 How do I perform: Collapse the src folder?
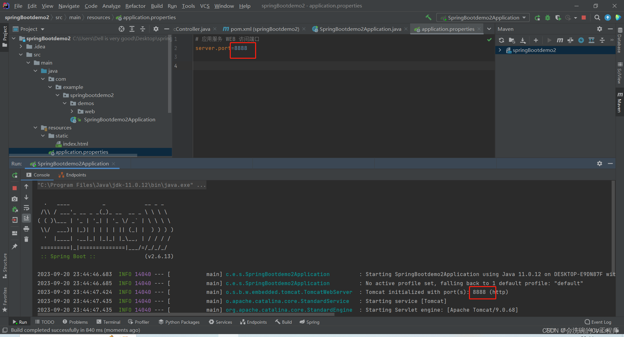(x=21, y=54)
